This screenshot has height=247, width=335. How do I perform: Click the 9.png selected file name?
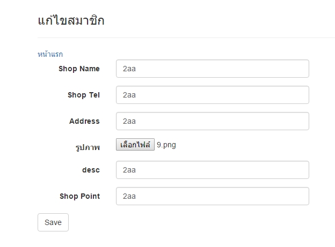[166, 145]
